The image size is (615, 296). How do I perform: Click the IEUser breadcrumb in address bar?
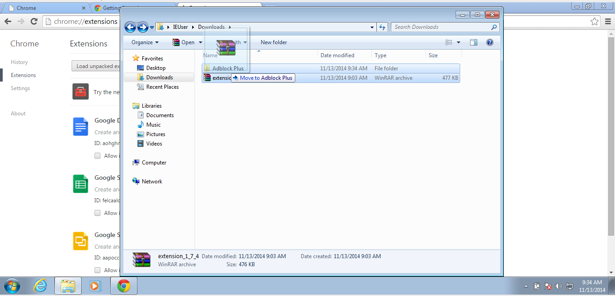tap(180, 27)
